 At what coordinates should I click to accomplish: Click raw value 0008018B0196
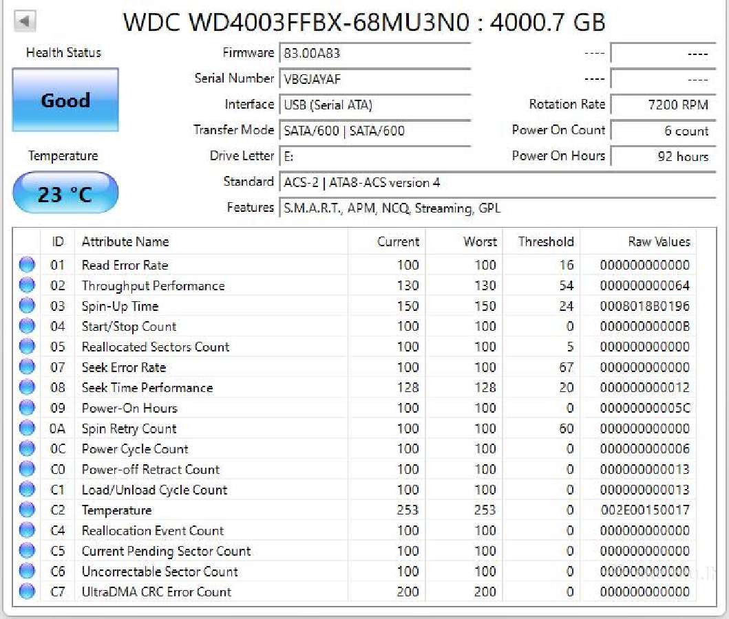[644, 306]
